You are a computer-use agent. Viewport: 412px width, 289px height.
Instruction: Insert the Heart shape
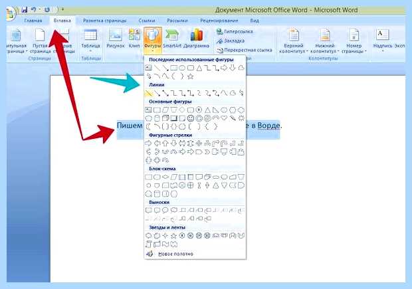224,118
